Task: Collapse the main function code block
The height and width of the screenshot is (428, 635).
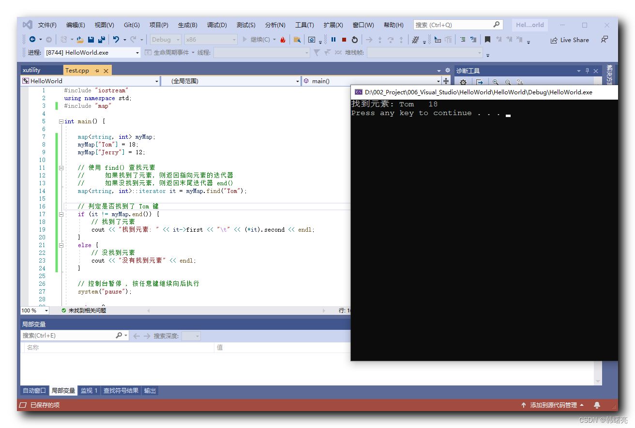Action: click(x=61, y=121)
